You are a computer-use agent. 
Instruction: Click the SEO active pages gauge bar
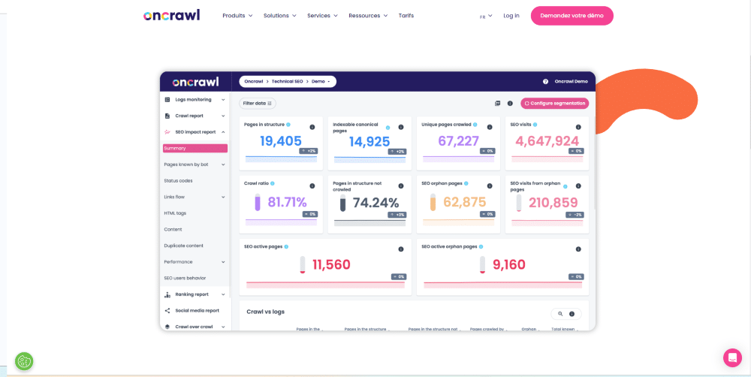coord(302,265)
